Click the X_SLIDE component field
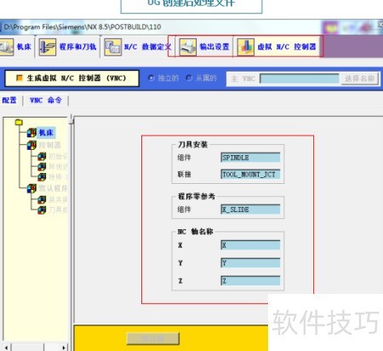The height and width of the screenshot is (351, 383). tap(250, 210)
